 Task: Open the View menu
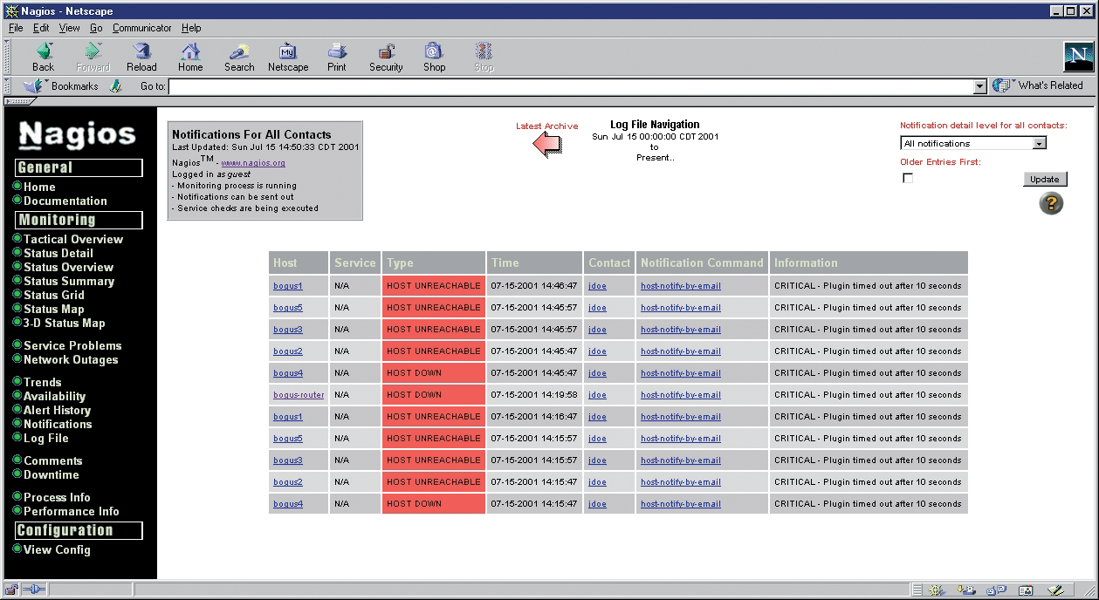pos(69,28)
